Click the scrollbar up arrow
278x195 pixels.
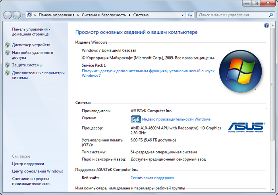pos(272,25)
